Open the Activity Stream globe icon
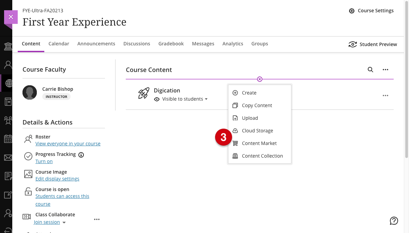 (x=8, y=83)
